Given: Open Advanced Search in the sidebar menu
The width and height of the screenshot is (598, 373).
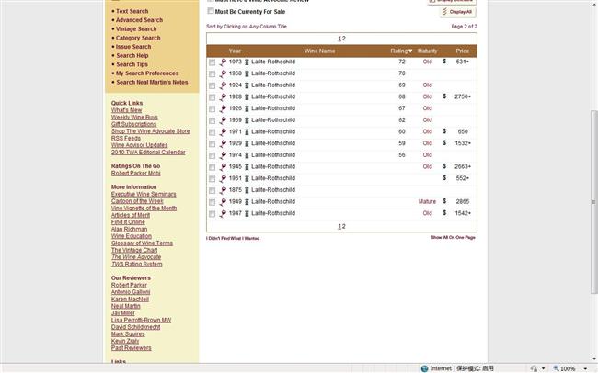Looking at the screenshot, I should [139, 20].
